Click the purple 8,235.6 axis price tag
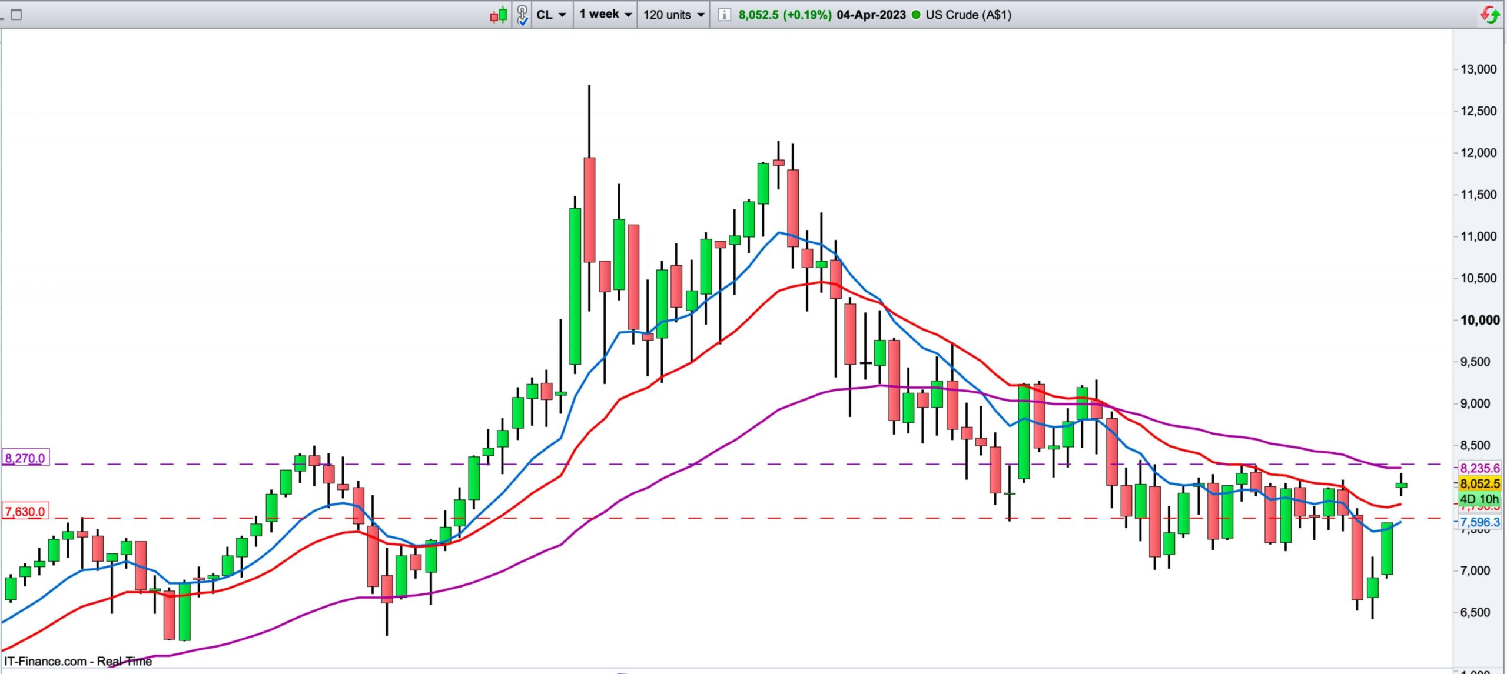This screenshot has height=674, width=1507. [1480, 468]
